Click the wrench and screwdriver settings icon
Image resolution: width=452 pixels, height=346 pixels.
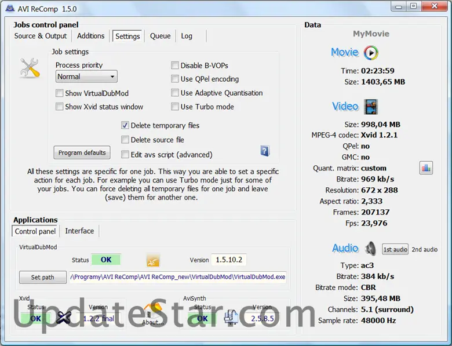(x=30, y=68)
